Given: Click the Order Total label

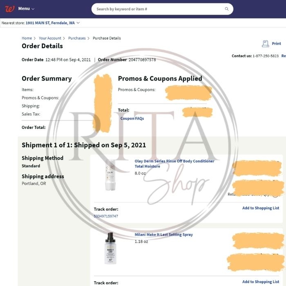Looking at the screenshot, I should pos(34,127).
